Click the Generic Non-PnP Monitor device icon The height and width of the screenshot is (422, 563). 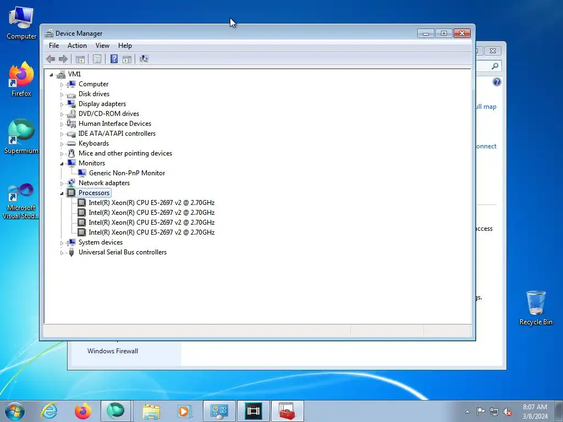click(x=82, y=173)
